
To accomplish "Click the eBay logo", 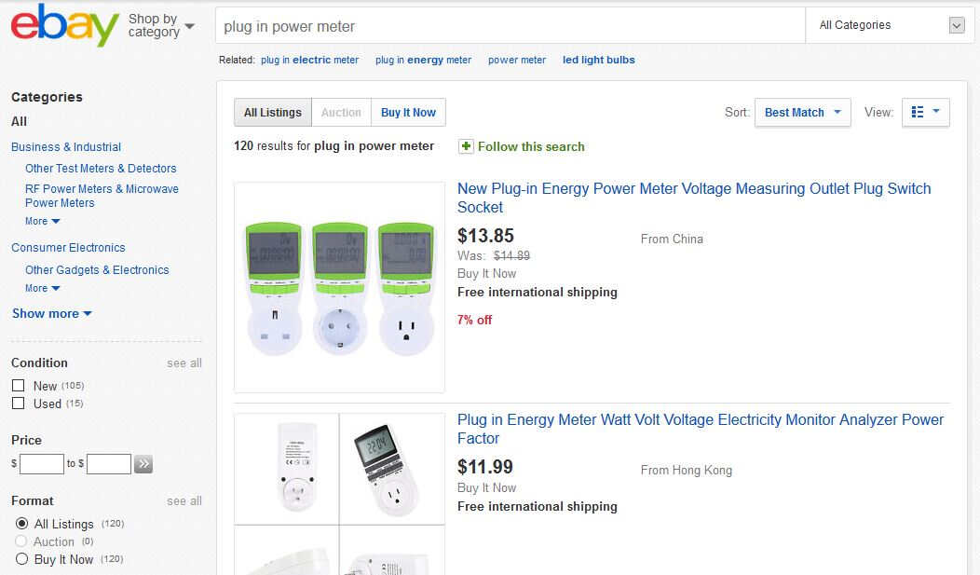I will 65,25.
